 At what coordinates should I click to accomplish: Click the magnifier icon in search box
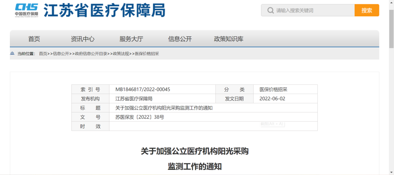(270, 11)
